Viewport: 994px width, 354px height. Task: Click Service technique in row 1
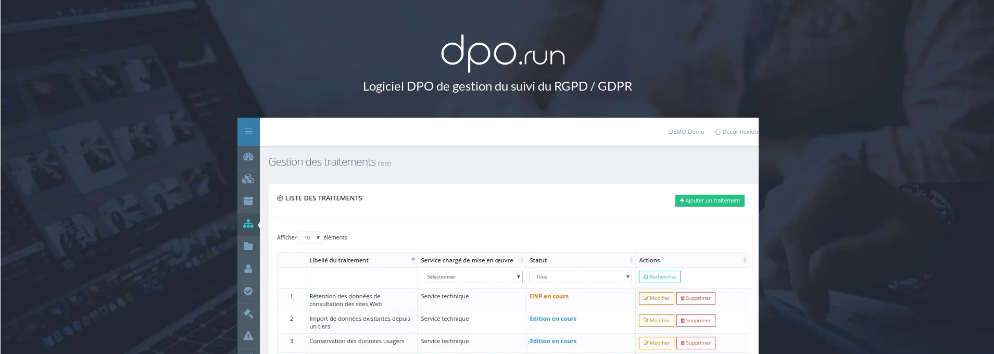tap(445, 296)
